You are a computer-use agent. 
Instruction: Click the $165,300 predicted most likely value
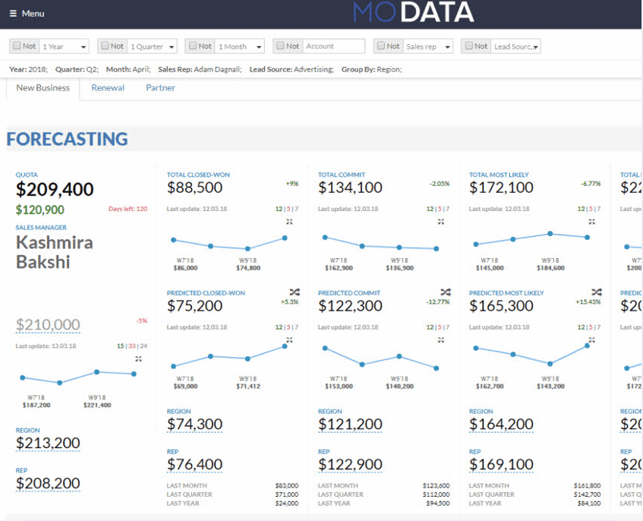pyautogui.click(x=501, y=305)
